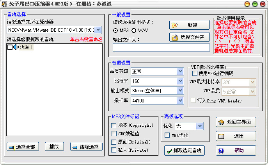The width and height of the screenshot is (268, 165).
Task: Tick the 轨道 1 track checkbox
Action: (x=10, y=47)
